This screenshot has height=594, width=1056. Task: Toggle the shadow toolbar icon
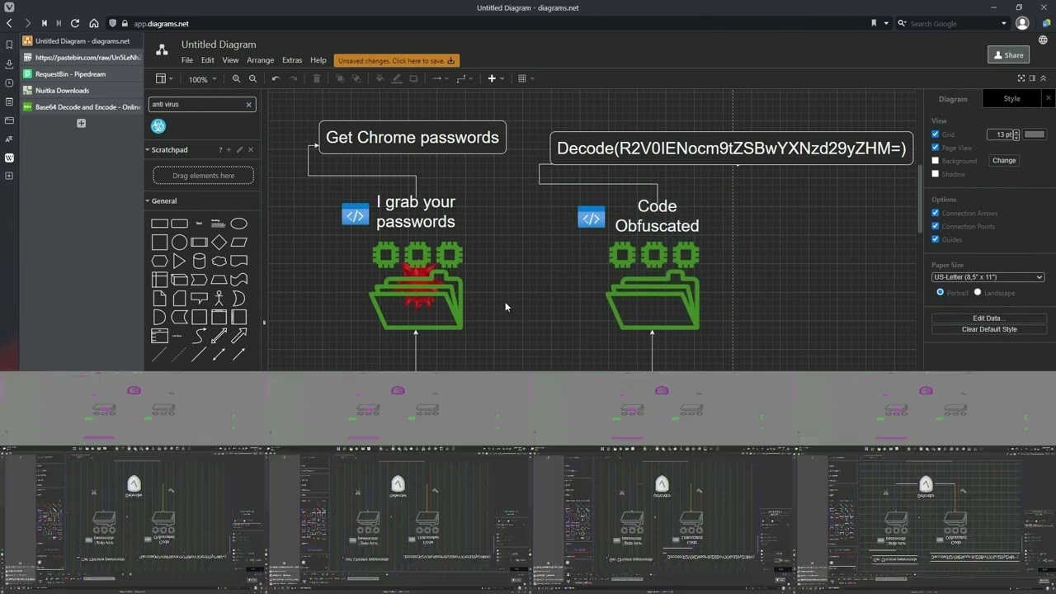[413, 78]
